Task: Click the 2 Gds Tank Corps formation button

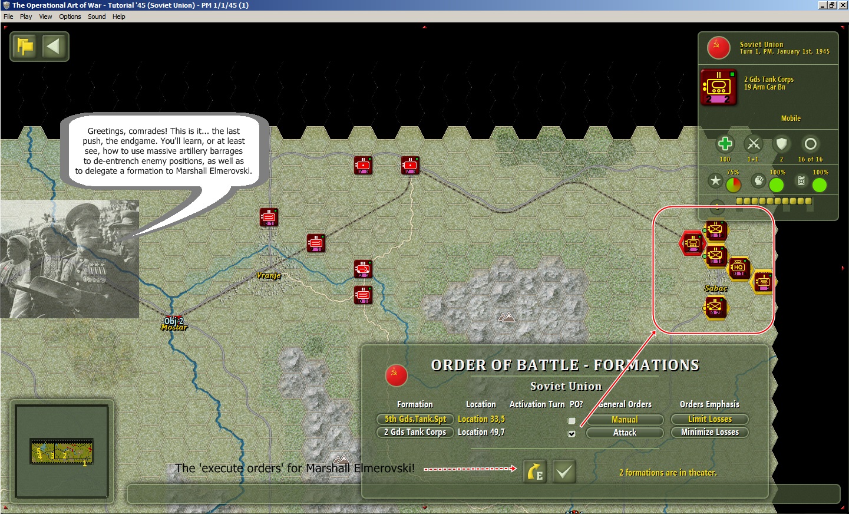Action: click(415, 432)
